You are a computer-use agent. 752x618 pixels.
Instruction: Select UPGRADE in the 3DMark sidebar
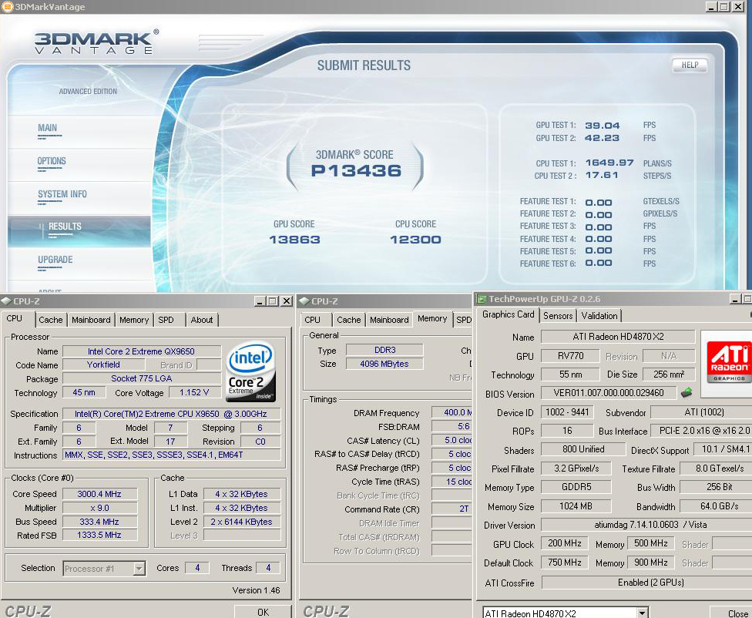55,260
